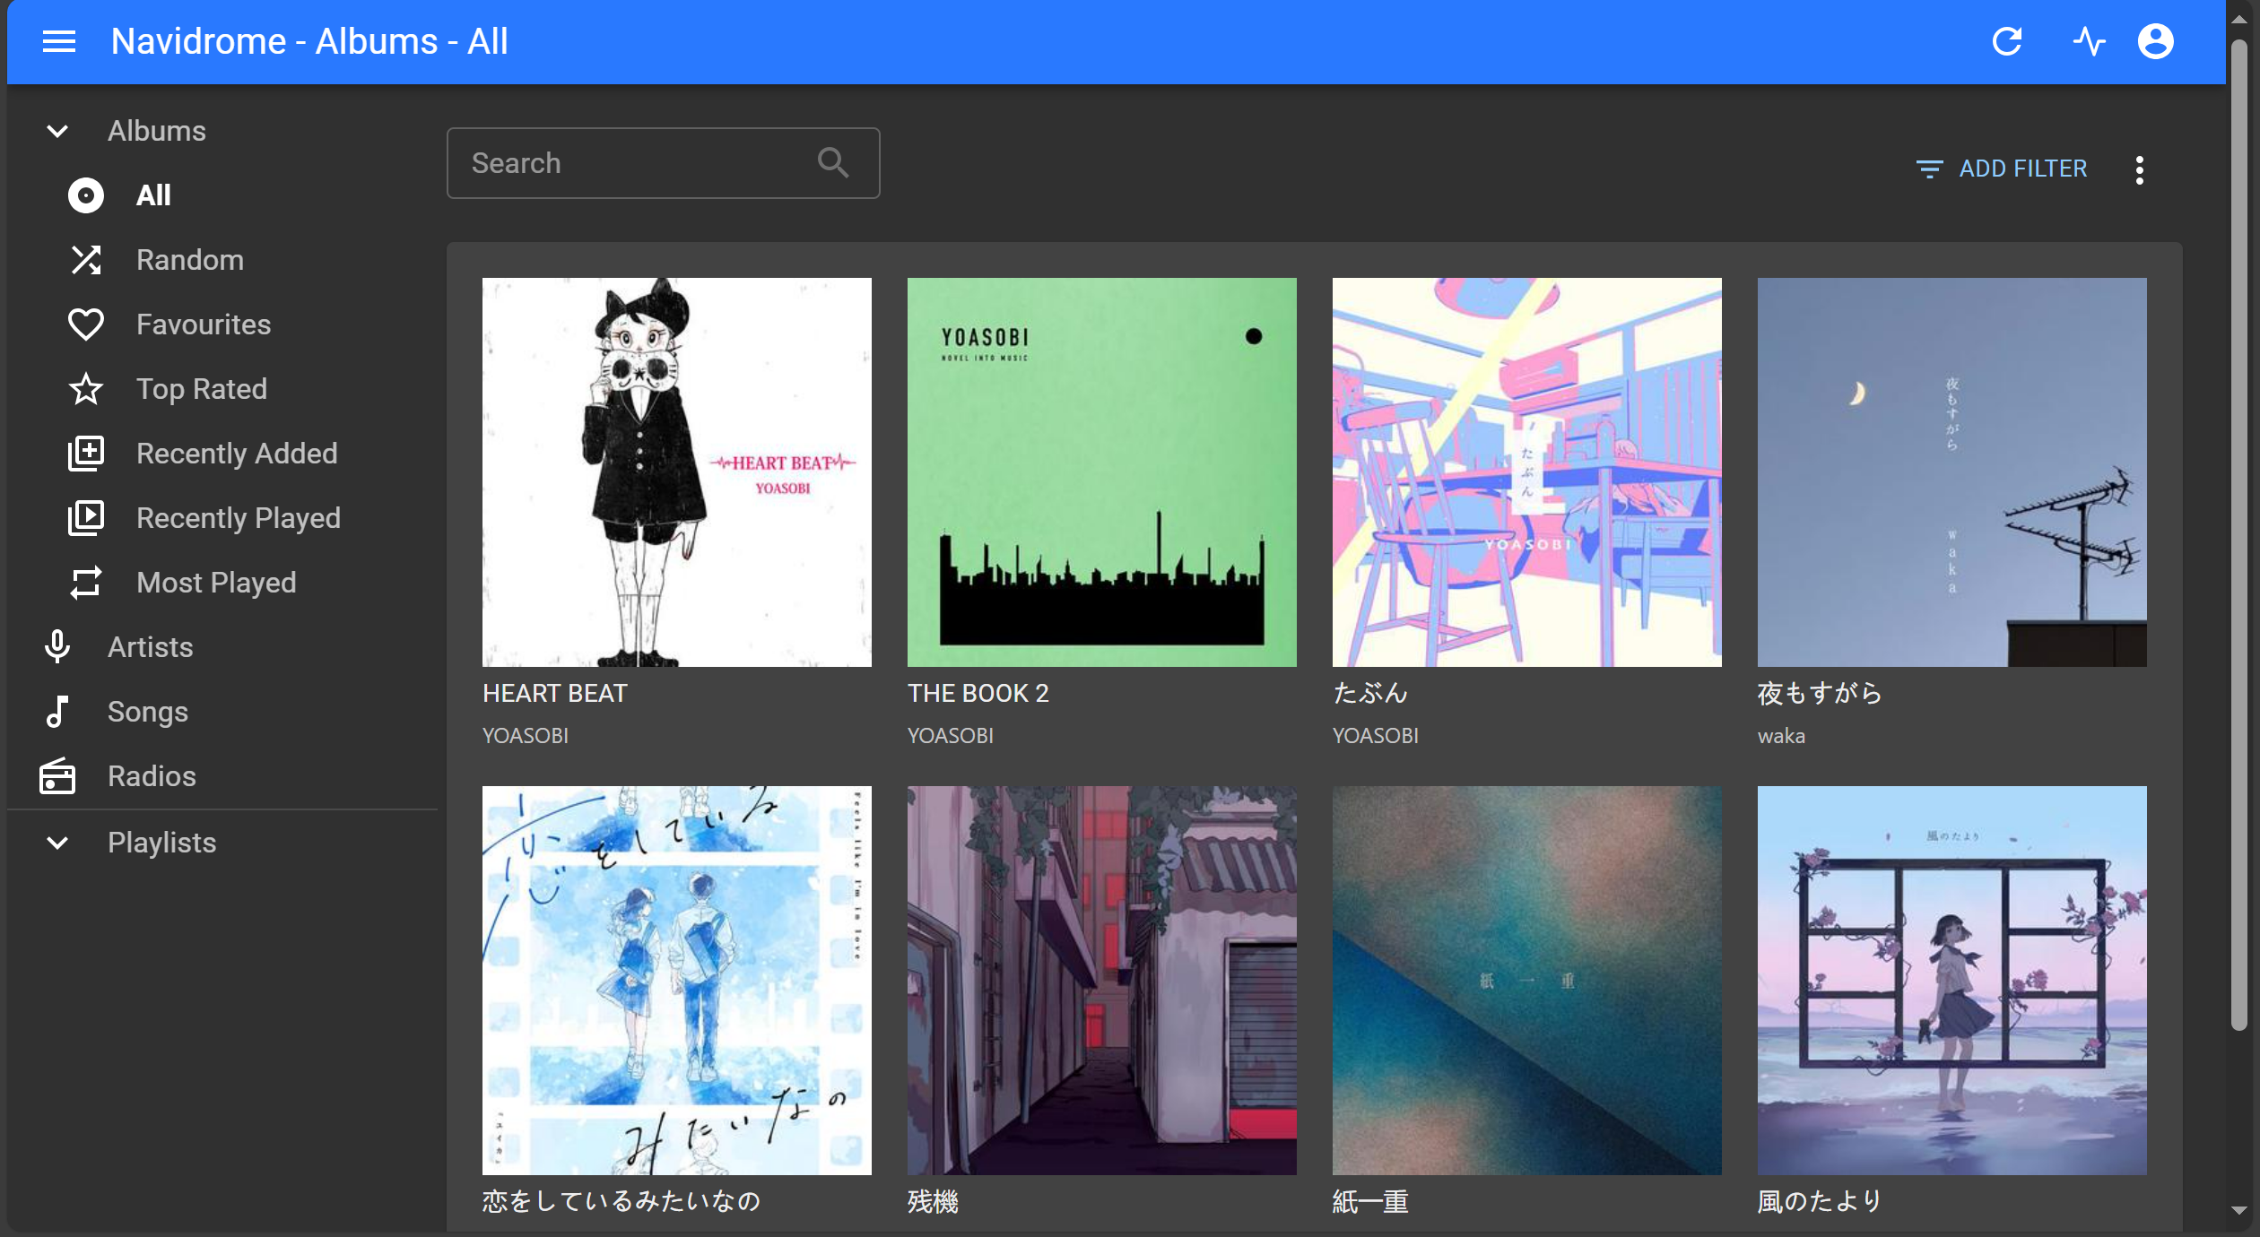
Task: Open the three-dot options menu
Action: (2139, 169)
